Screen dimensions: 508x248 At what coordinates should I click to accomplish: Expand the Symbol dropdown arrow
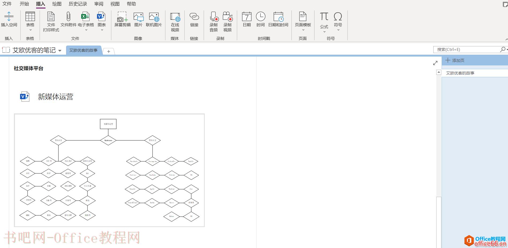(338, 30)
